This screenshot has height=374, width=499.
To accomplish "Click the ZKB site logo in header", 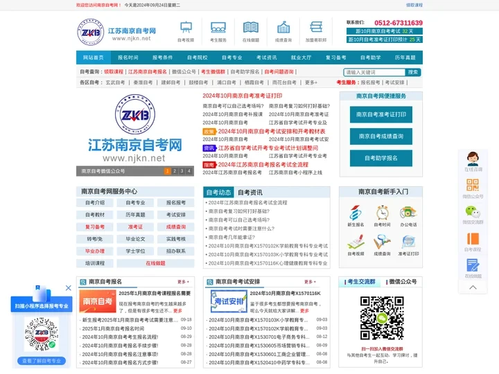I will coord(90,32).
